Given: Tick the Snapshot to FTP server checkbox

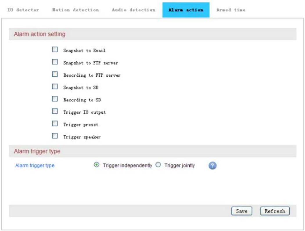Looking at the screenshot, I should coord(55,62).
